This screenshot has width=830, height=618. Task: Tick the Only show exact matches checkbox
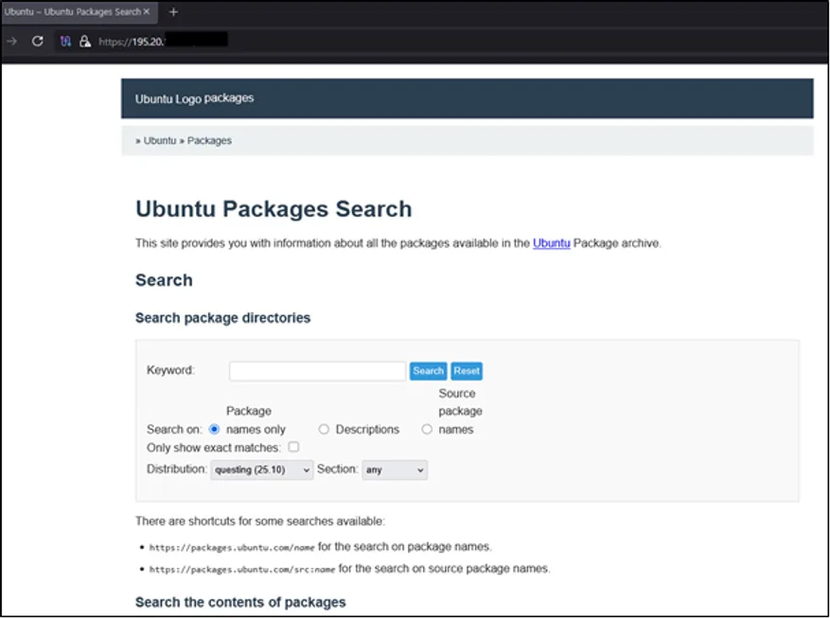(x=293, y=447)
